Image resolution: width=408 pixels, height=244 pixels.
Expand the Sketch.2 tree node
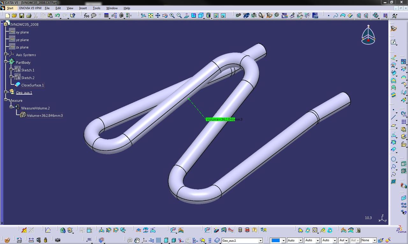coord(11,77)
